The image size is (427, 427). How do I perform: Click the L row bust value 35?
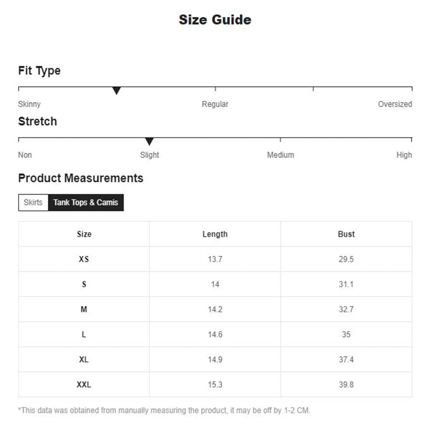pyautogui.click(x=346, y=335)
